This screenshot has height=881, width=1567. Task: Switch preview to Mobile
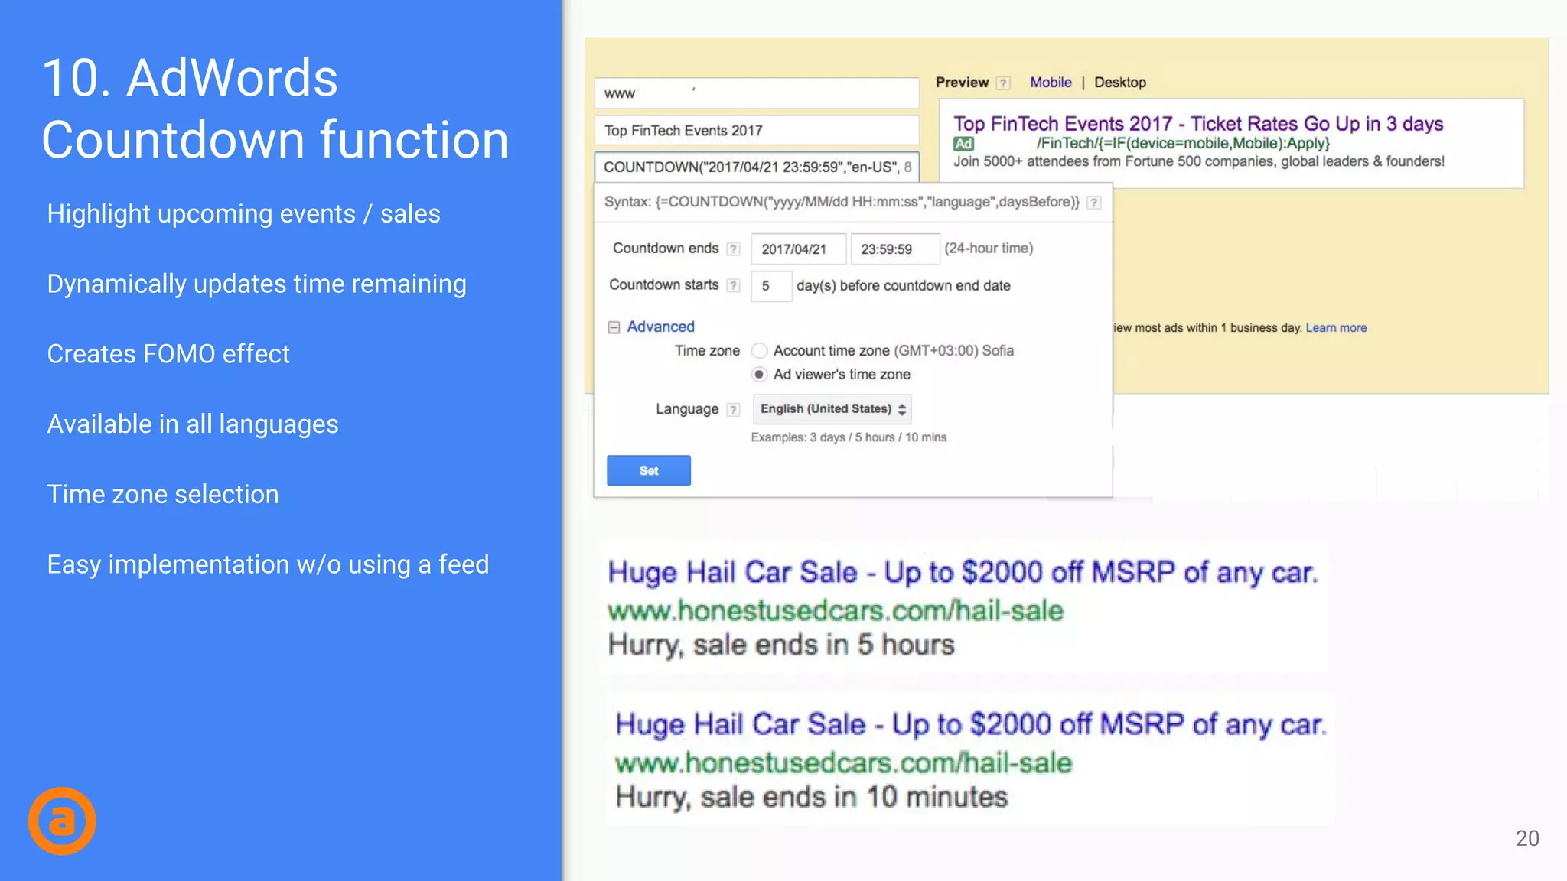point(1051,83)
